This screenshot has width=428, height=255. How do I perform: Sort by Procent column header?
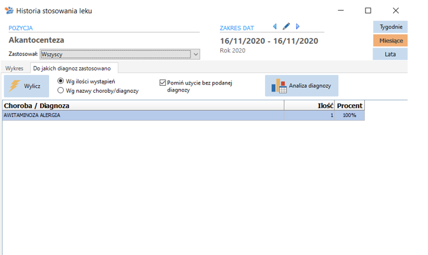point(350,106)
